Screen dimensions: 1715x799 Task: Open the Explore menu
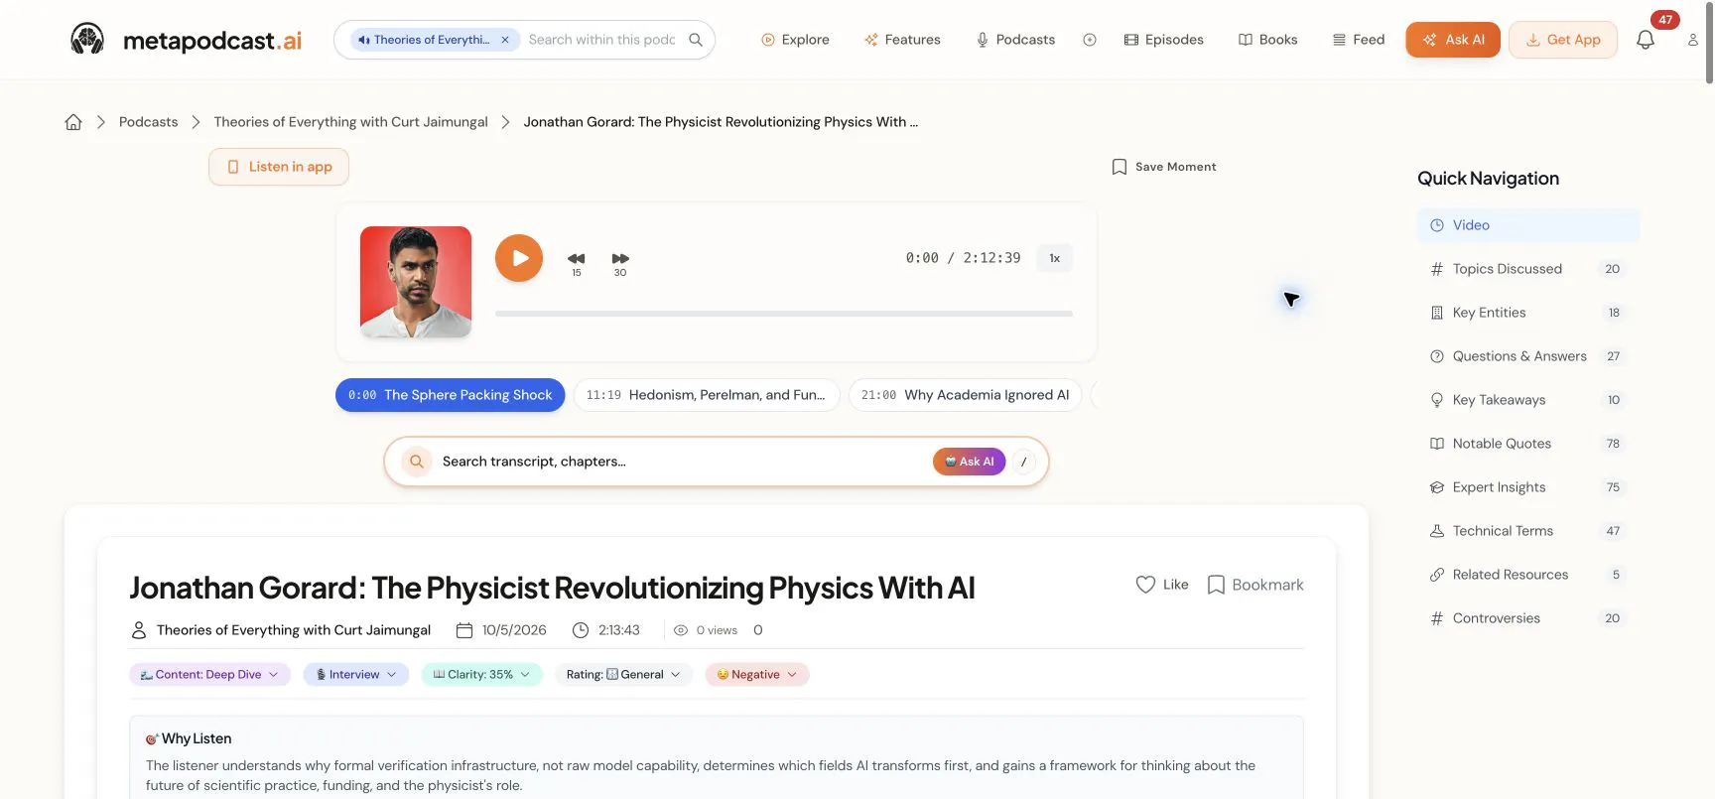pyautogui.click(x=795, y=40)
